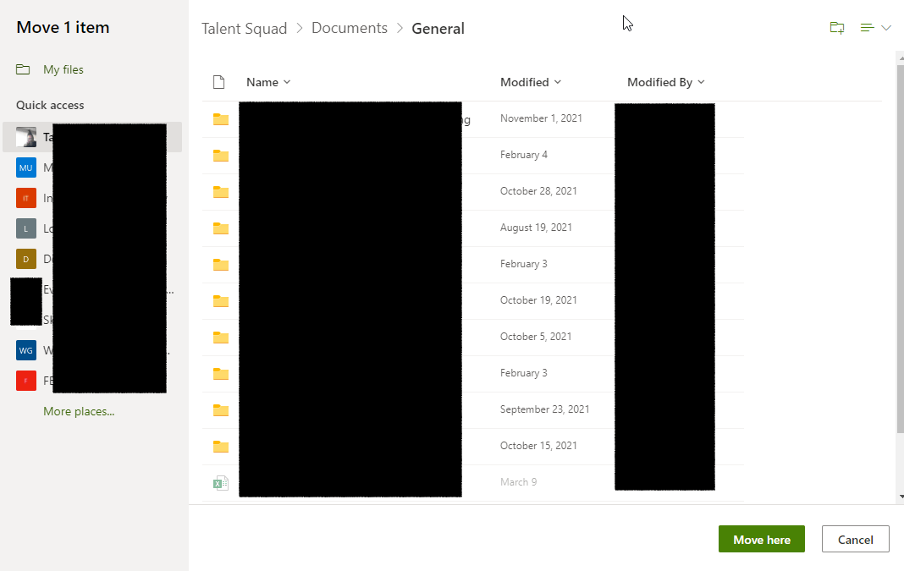The height and width of the screenshot is (571, 904).
Task: Open My files folder icon
Action: point(23,69)
